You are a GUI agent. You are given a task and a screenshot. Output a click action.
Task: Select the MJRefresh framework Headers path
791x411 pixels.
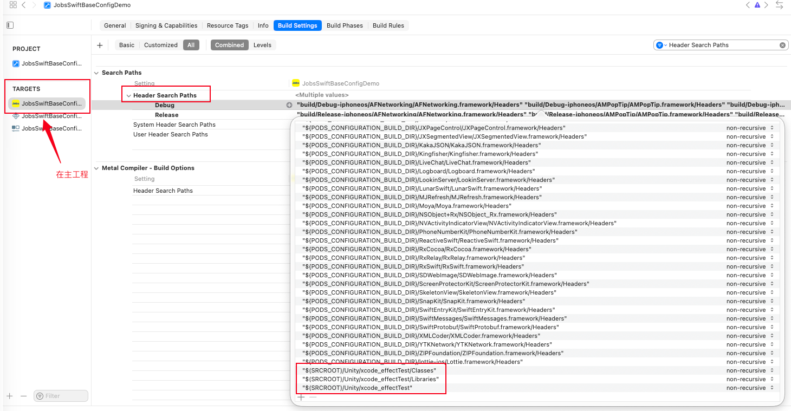(x=422, y=197)
